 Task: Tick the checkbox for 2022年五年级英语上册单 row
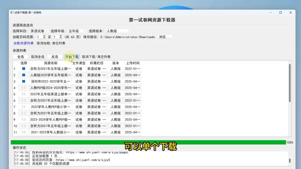[x=24, y=94]
